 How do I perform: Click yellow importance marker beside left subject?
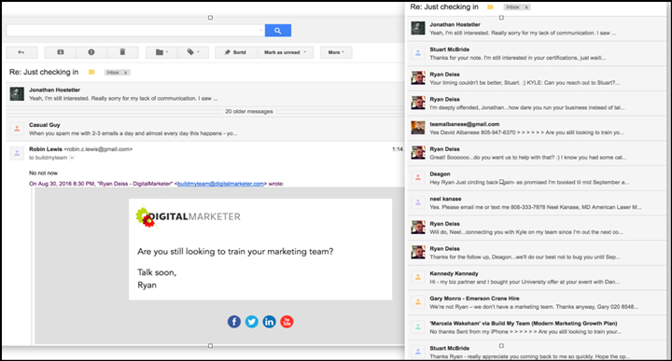[x=91, y=73]
